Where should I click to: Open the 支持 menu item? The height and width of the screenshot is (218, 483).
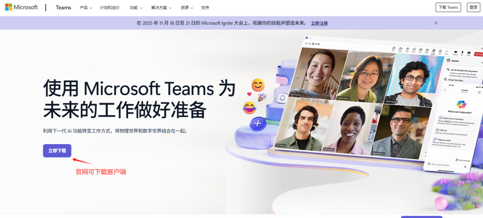coord(205,8)
